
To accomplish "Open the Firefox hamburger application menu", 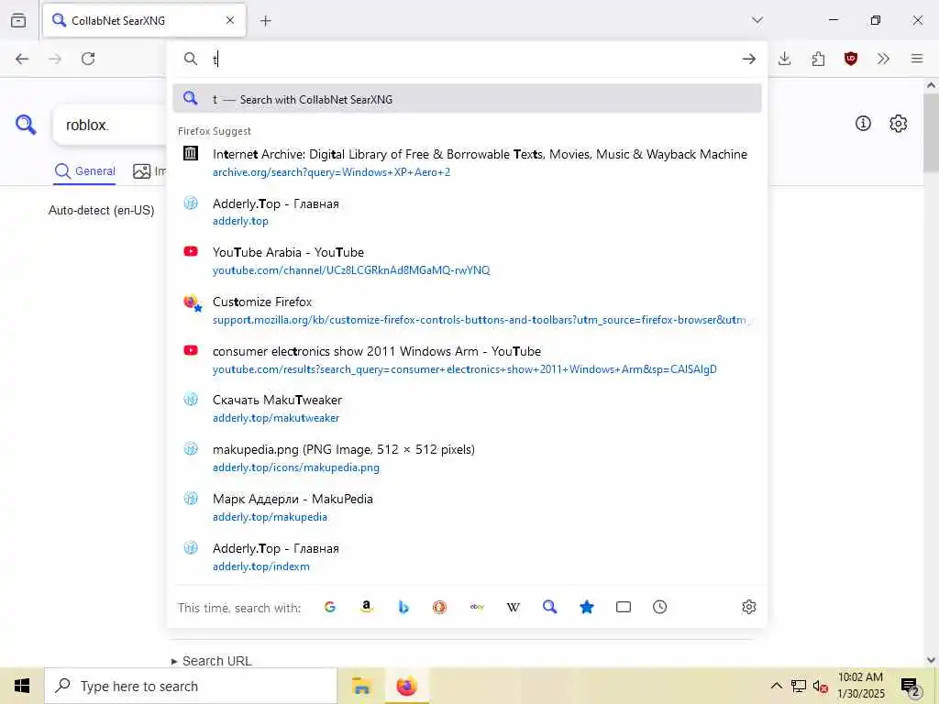I will click(x=917, y=59).
